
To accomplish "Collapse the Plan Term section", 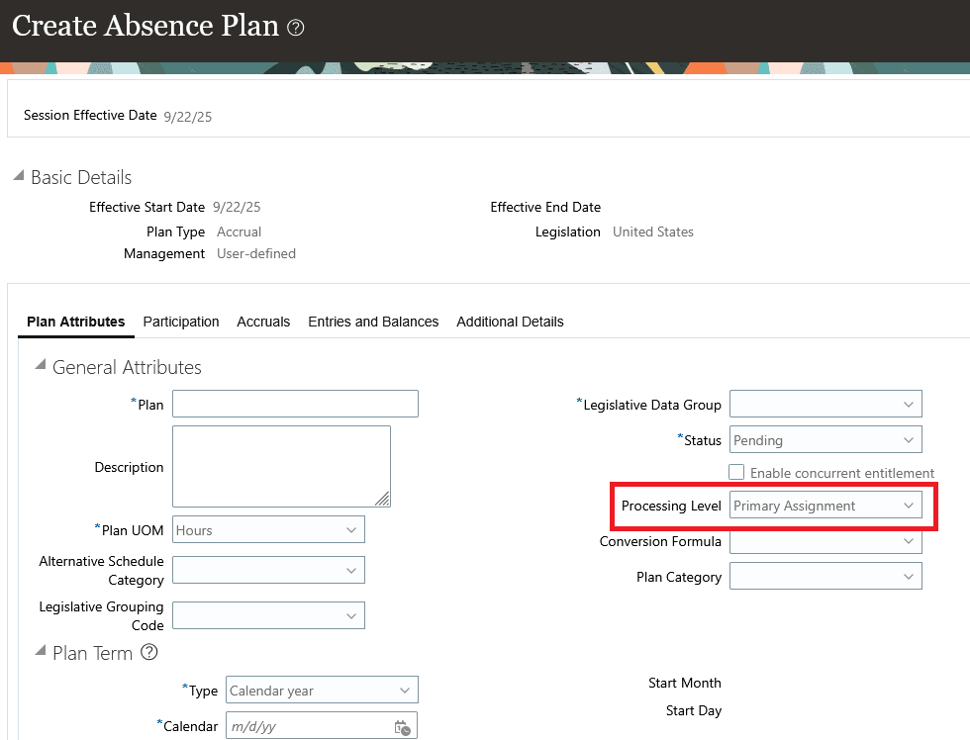I will (x=41, y=652).
